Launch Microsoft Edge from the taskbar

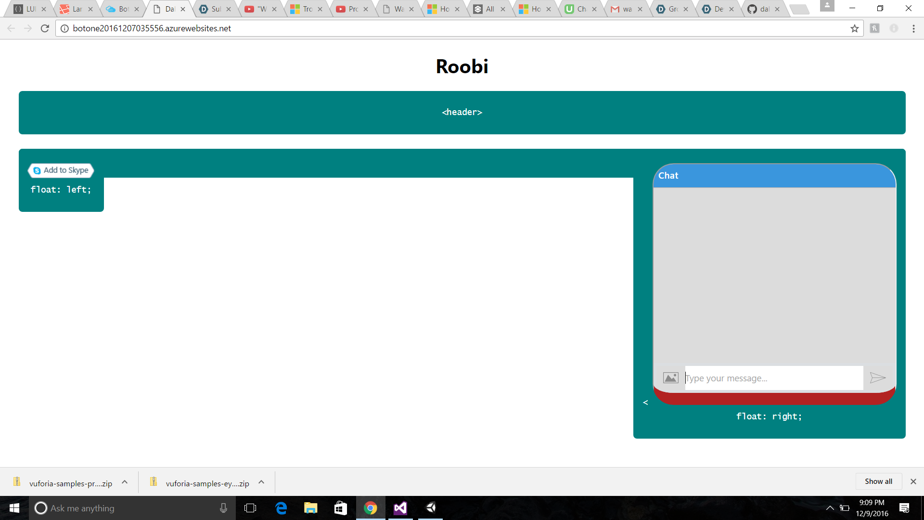pyautogui.click(x=281, y=508)
